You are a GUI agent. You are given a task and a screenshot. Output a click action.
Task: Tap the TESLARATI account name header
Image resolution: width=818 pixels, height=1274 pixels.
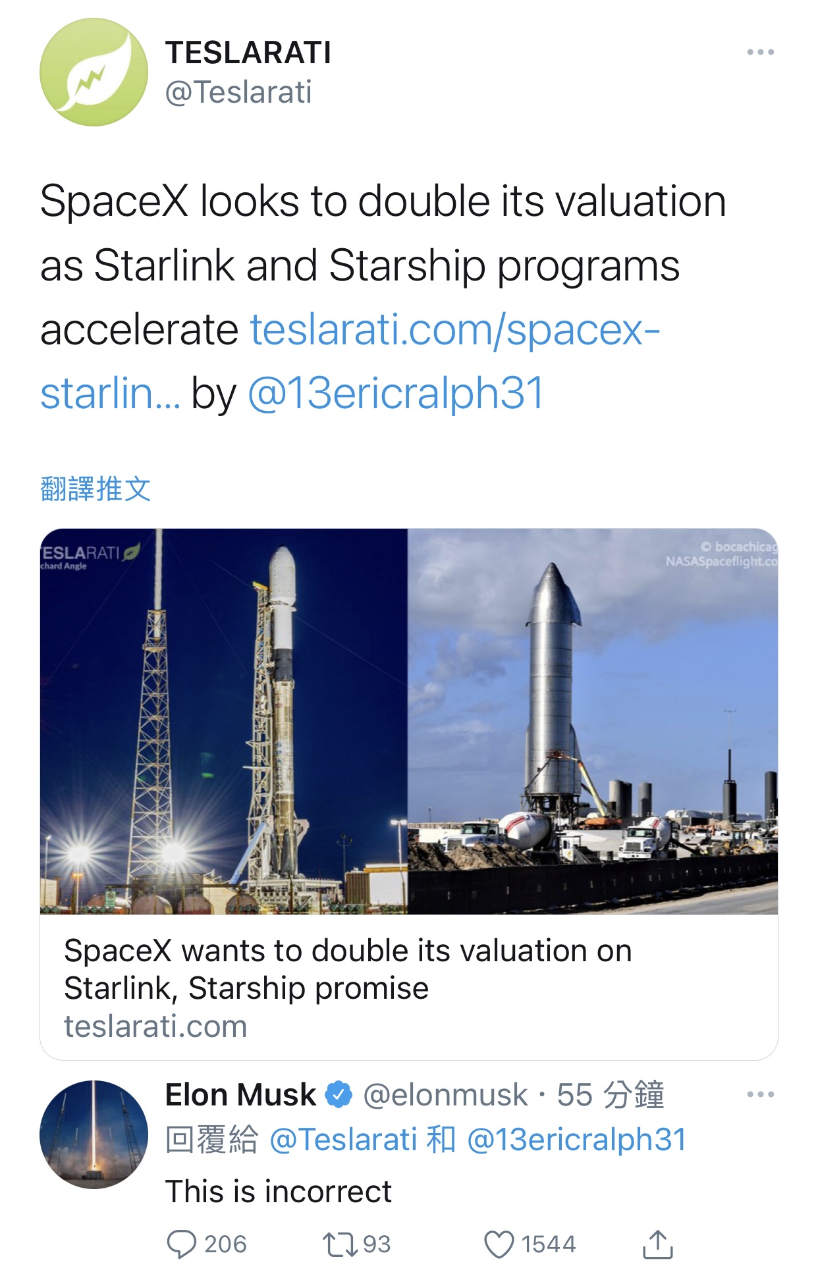click(x=248, y=53)
